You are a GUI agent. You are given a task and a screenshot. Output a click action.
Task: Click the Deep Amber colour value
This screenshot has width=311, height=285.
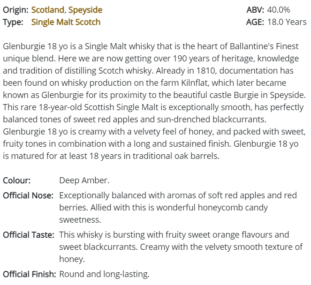84,180
